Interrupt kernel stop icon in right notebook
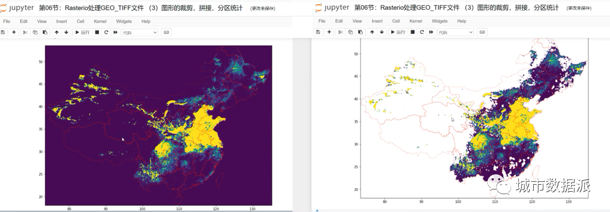Screen dimensions: 610x212 click(412, 32)
